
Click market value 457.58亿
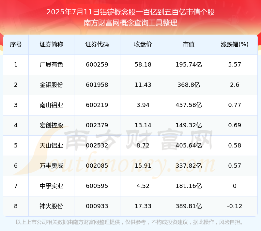189,105
